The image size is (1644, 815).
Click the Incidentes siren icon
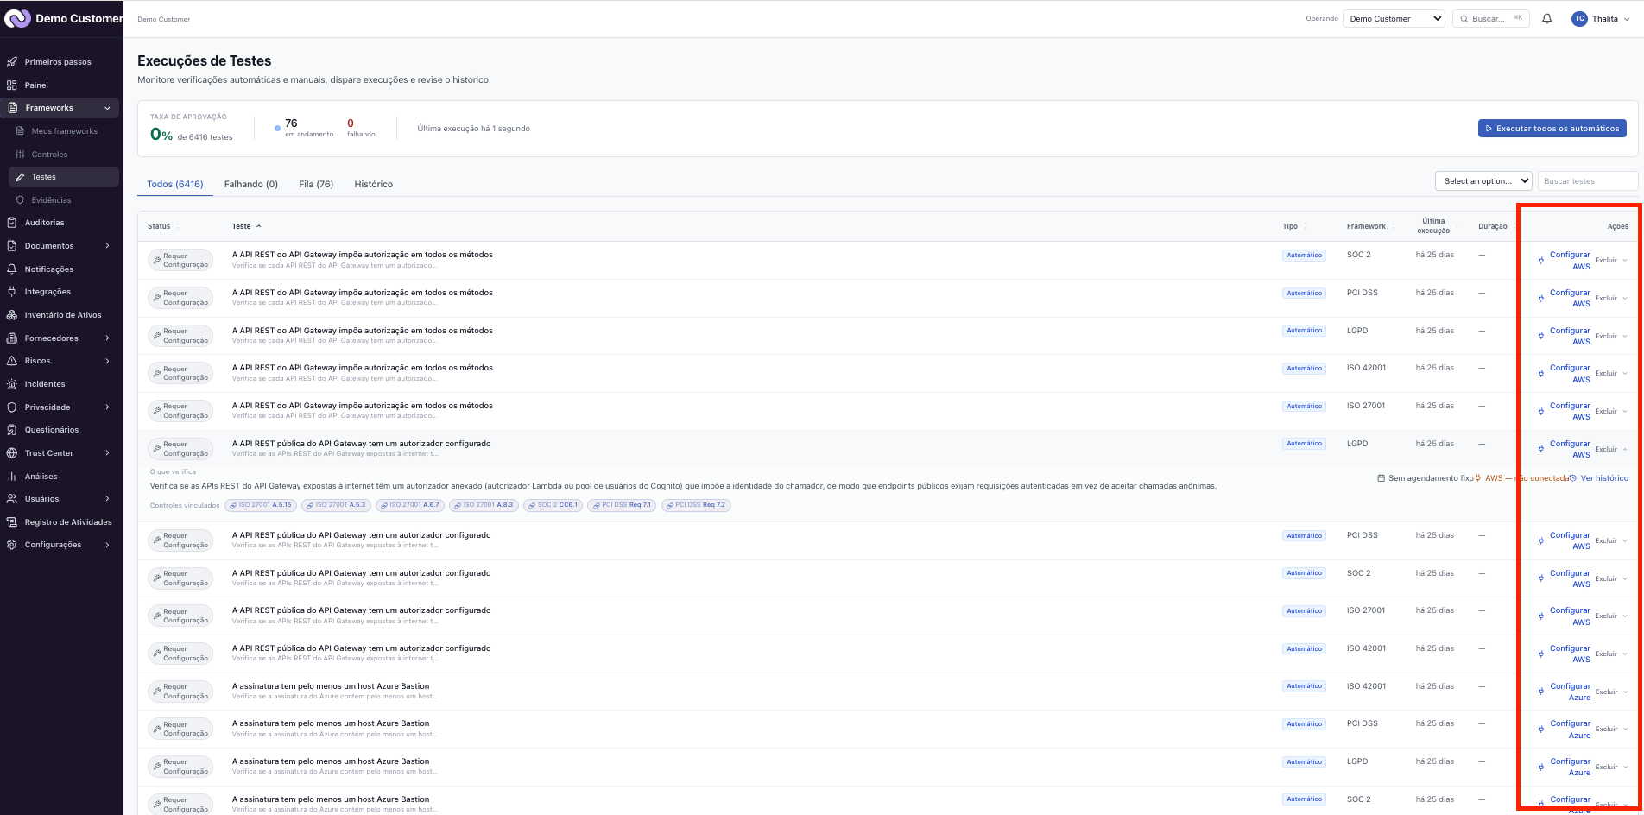pos(12,384)
